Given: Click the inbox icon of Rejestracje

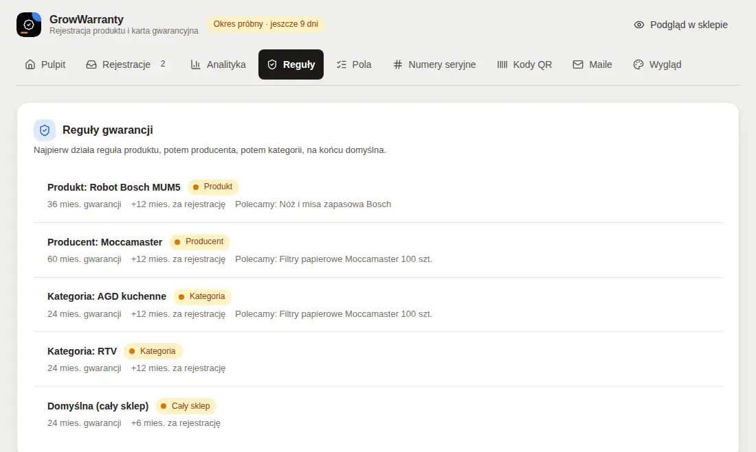Looking at the screenshot, I should click(x=91, y=64).
